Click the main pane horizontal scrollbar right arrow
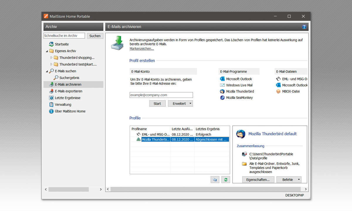Image resolution: width=352 pixels, height=211 pixels. [x=306, y=190]
